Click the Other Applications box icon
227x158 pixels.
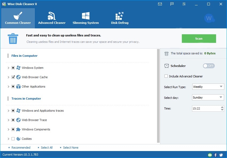pos(18,86)
